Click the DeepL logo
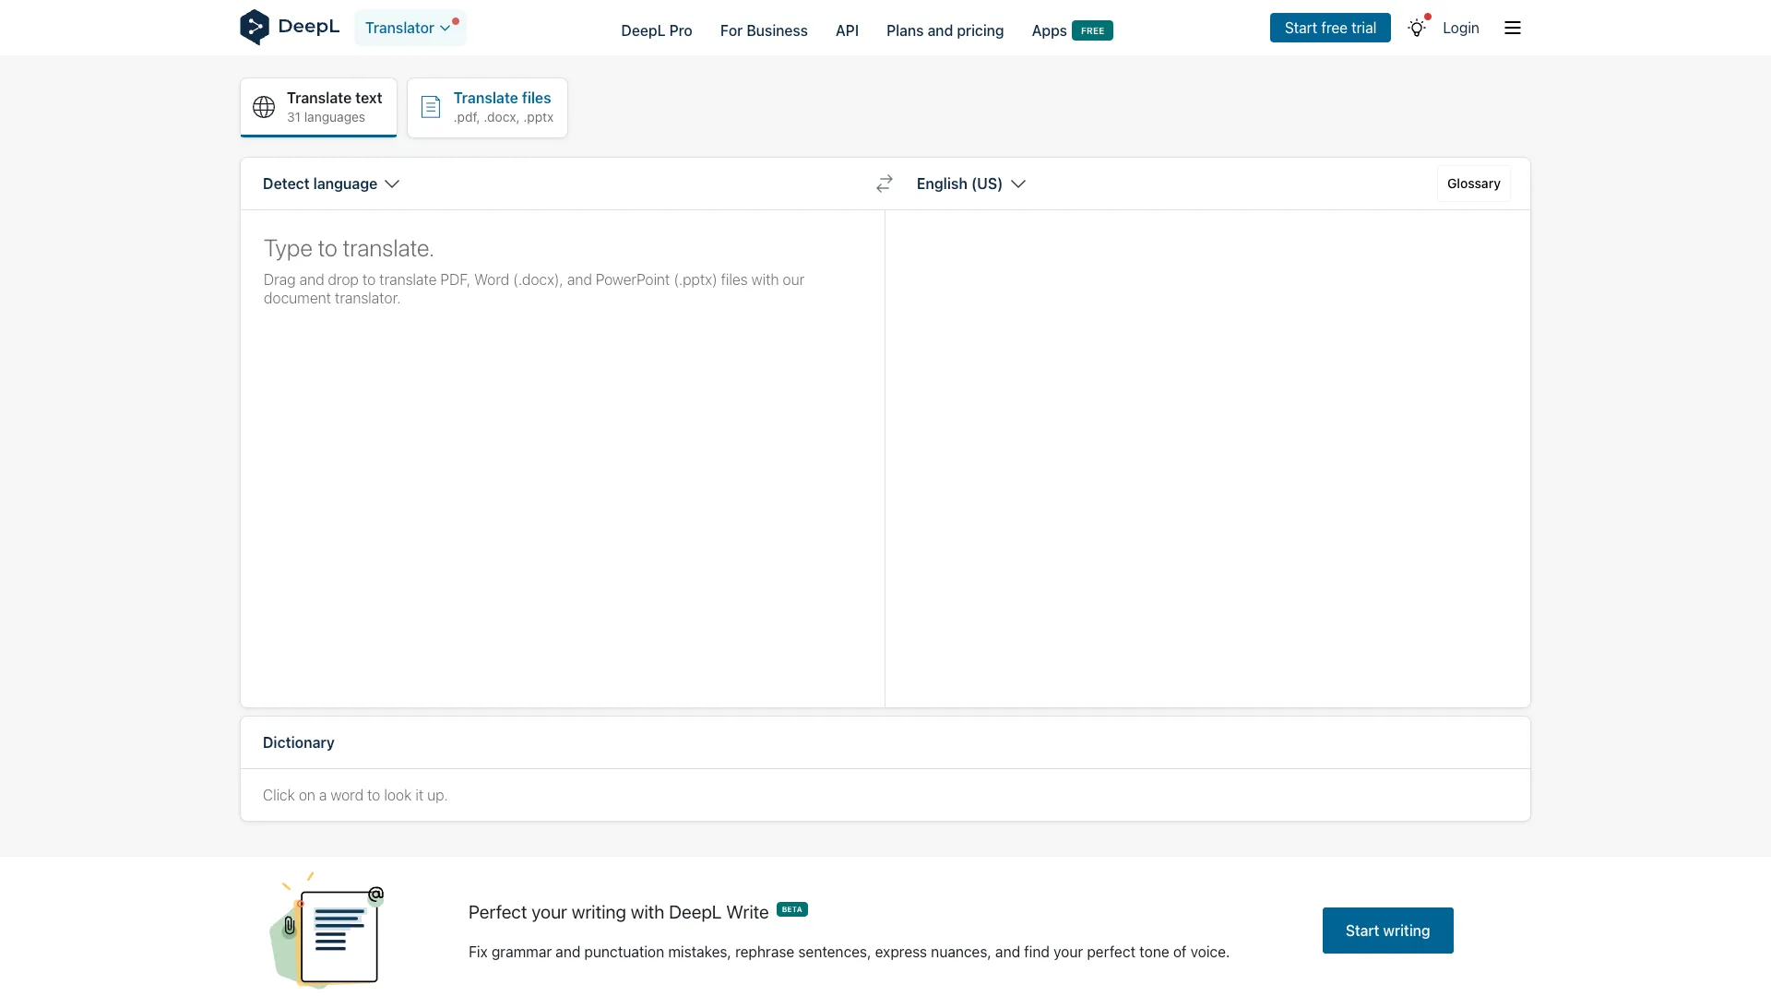This screenshot has height=996, width=1771. (289, 27)
